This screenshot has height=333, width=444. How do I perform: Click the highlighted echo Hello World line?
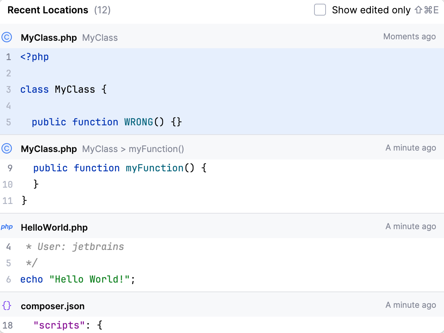coord(78,279)
